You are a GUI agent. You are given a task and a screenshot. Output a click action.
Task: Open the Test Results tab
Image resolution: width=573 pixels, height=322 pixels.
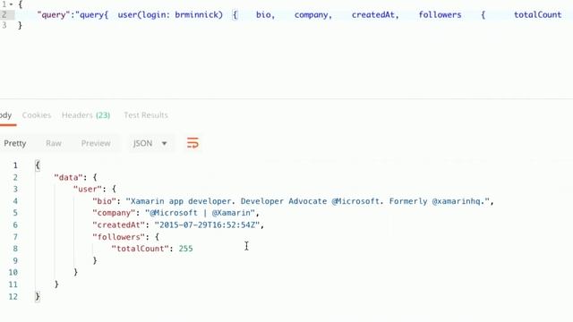tap(146, 115)
